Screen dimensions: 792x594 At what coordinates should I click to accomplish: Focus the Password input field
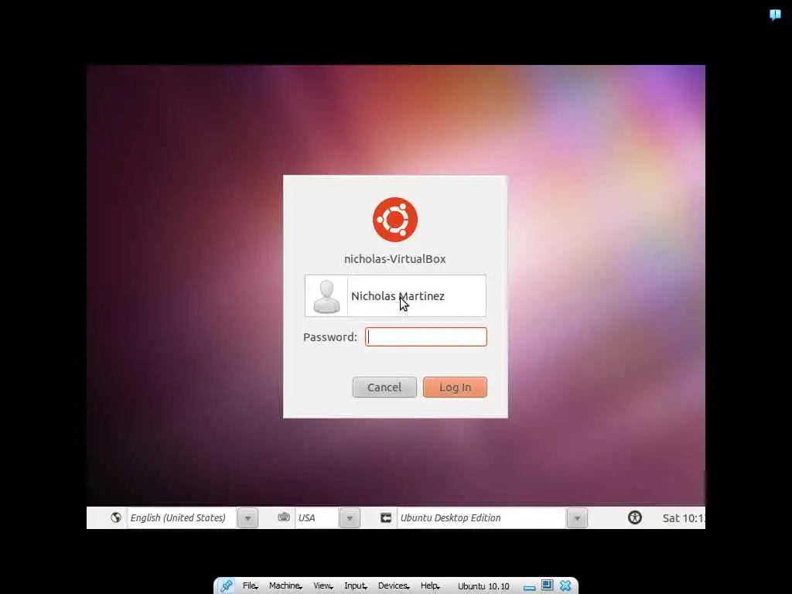pos(426,337)
